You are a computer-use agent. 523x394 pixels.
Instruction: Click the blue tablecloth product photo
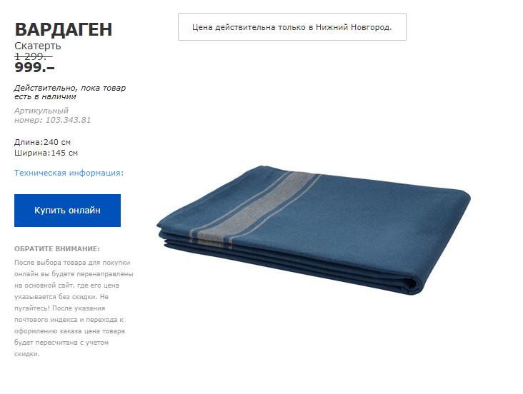tap(314, 230)
